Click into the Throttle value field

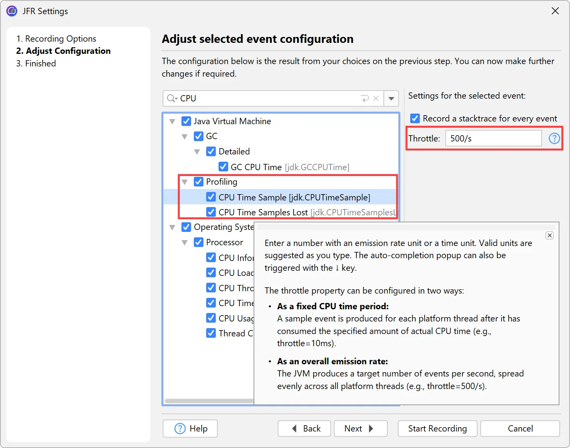[493, 138]
